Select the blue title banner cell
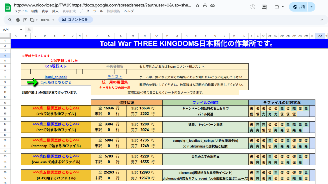328x184 pixels. click(x=169, y=43)
